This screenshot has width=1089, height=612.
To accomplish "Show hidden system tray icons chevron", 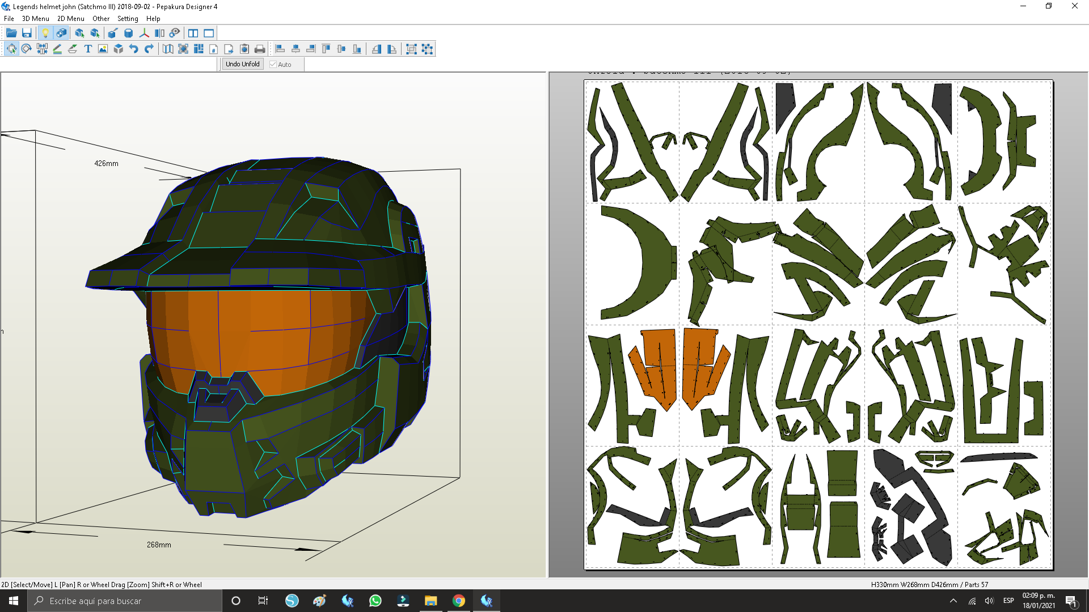I will [x=953, y=601].
